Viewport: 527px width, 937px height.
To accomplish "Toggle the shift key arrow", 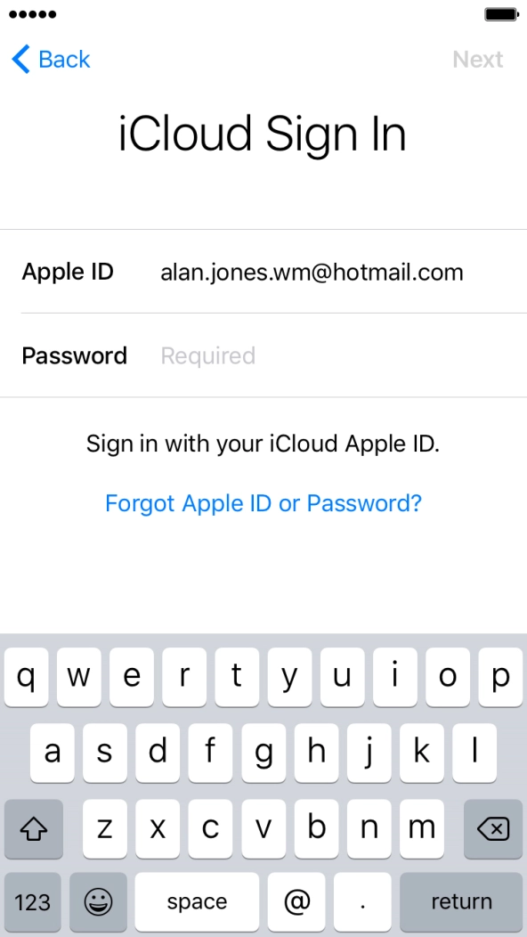I will pyautogui.click(x=34, y=829).
